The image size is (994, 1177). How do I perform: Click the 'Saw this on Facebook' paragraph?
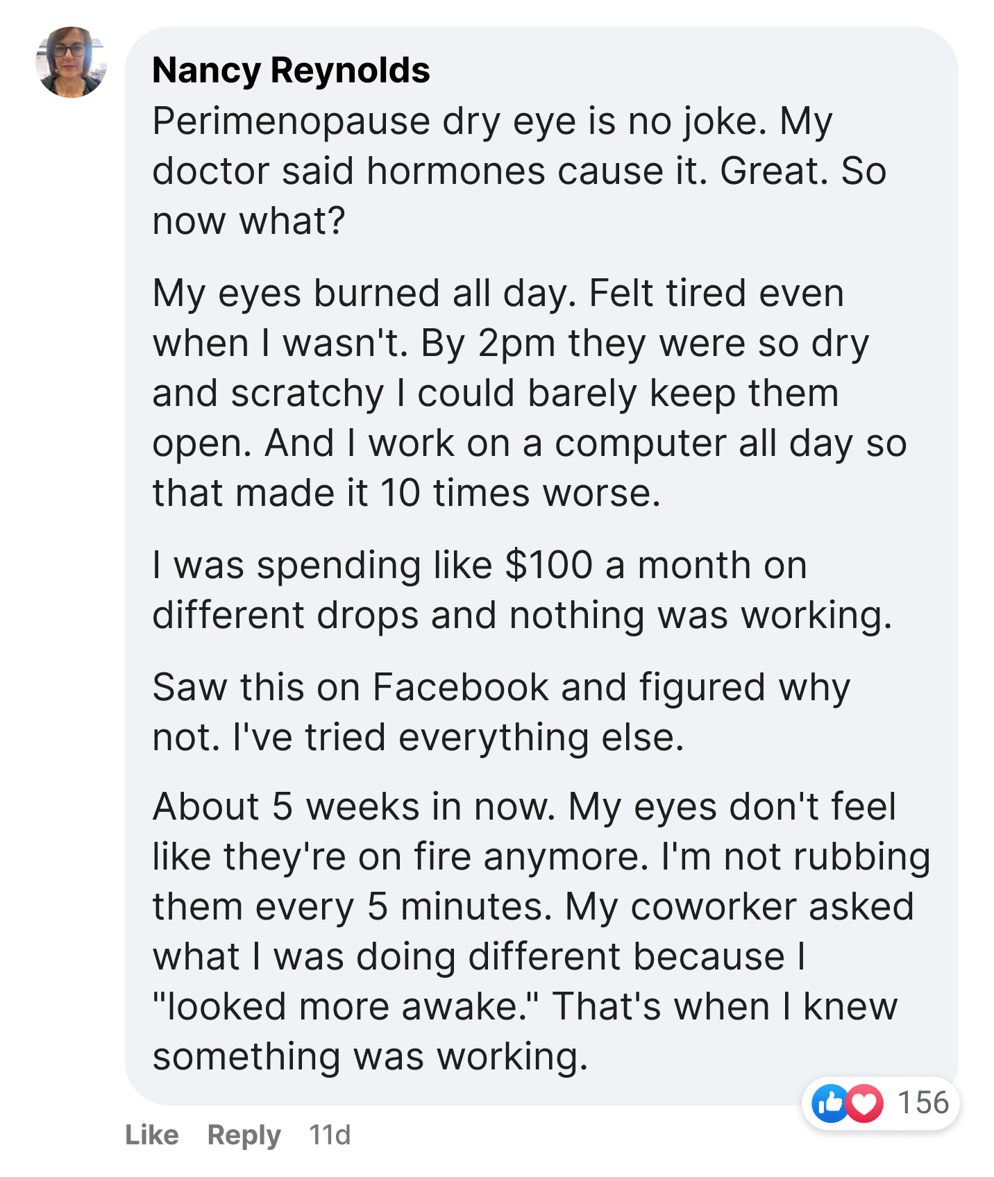[500, 712]
